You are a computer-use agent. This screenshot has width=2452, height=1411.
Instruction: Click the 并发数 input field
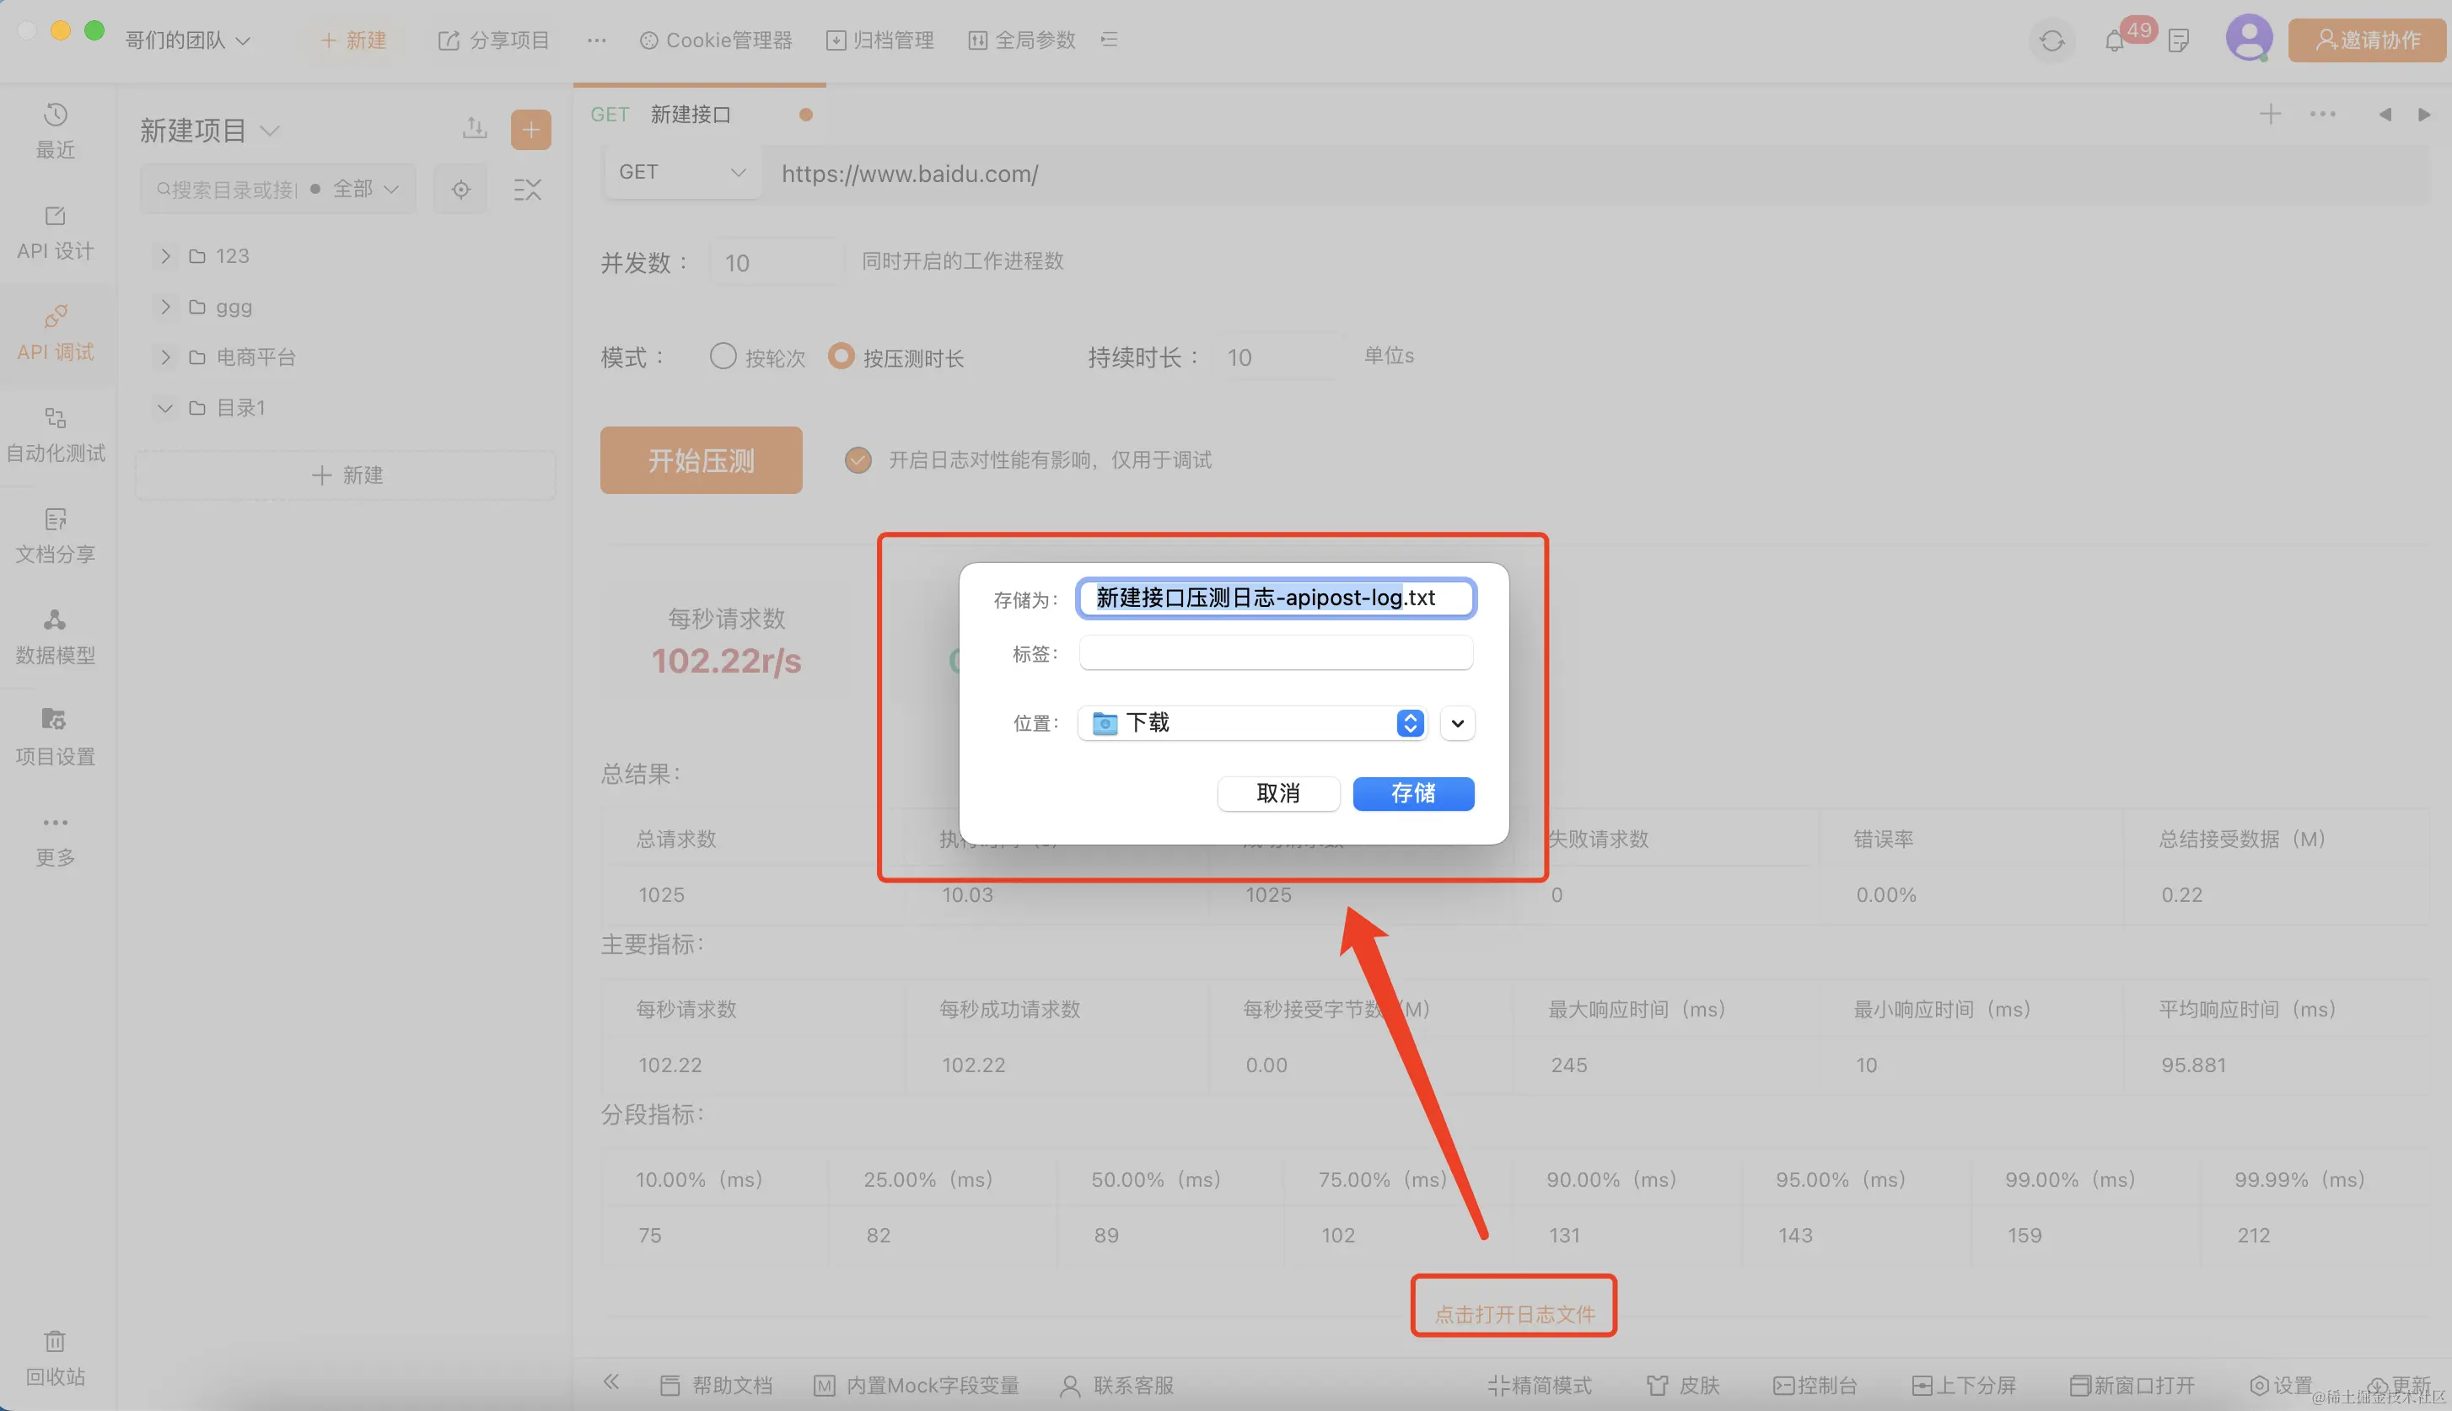point(777,261)
